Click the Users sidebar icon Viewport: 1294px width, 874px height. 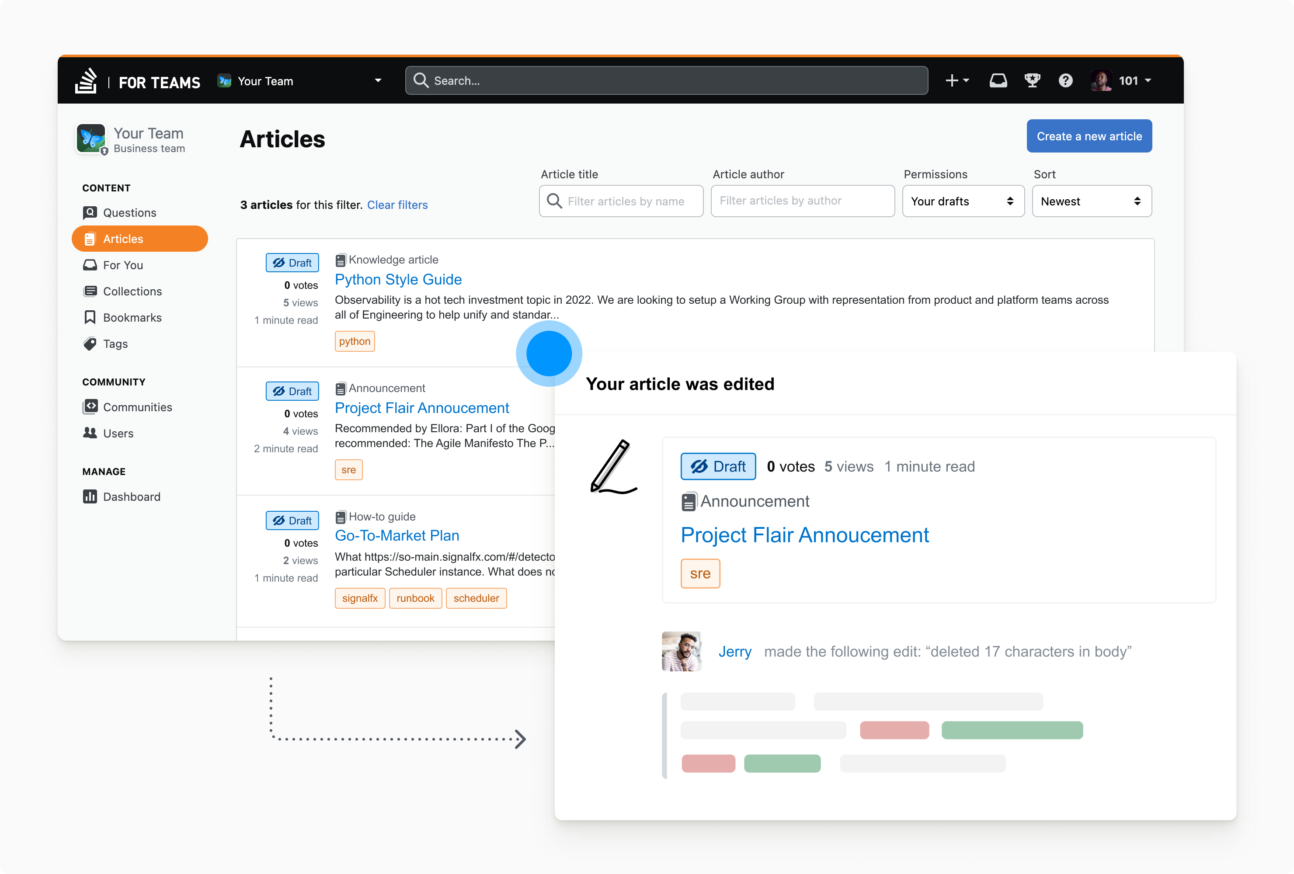point(90,433)
